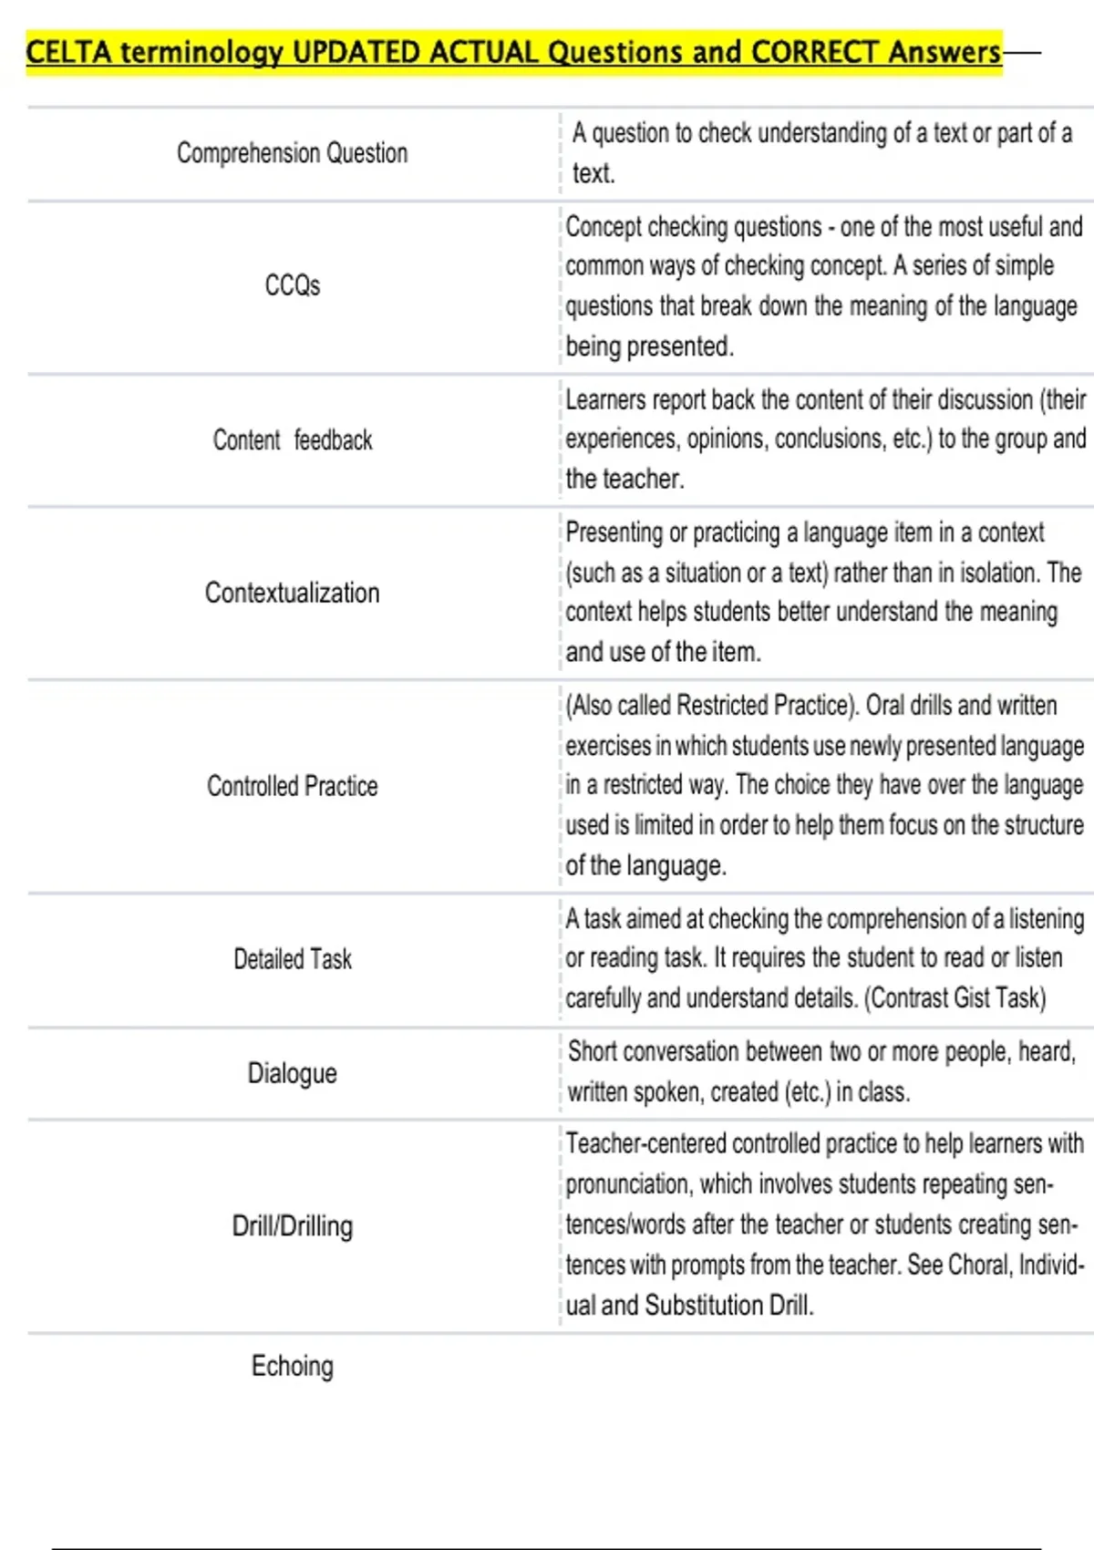Click the Contextualization term
This screenshot has width=1094, height=1550.
292,593
